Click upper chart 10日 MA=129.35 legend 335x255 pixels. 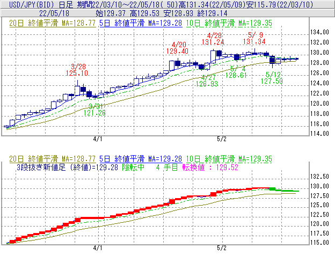pyautogui.click(x=229, y=23)
